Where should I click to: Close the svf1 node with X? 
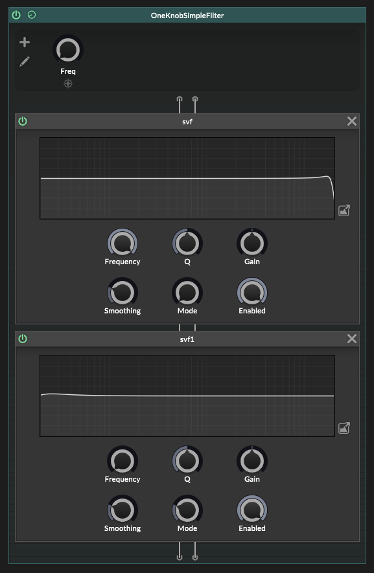click(x=352, y=339)
